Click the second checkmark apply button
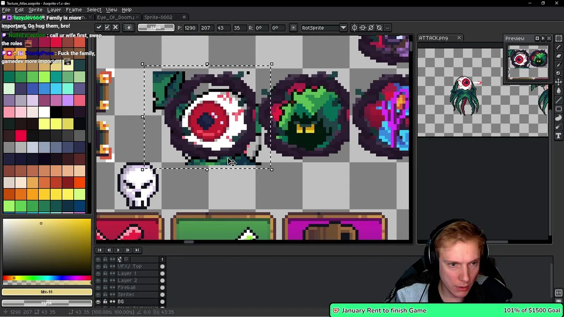This screenshot has height=317, width=564. 107,28
